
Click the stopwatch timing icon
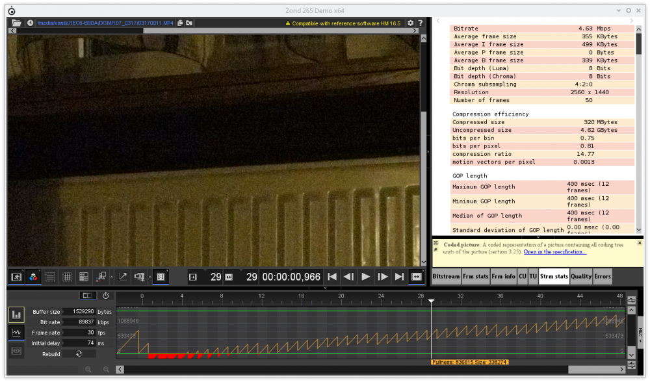[x=106, y=296]
